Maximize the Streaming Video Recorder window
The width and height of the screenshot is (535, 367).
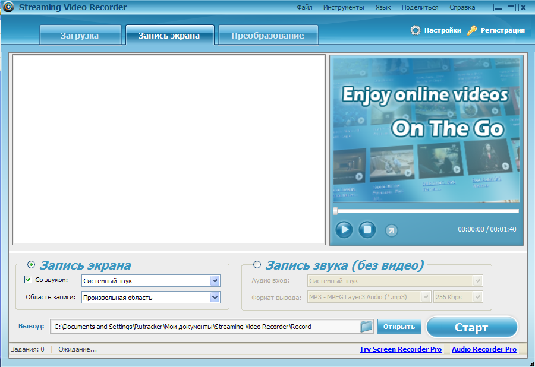511,8
